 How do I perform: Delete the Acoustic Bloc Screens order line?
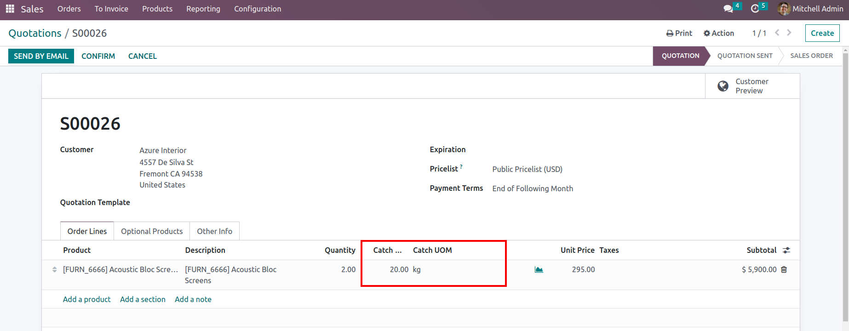coord(784,269)
